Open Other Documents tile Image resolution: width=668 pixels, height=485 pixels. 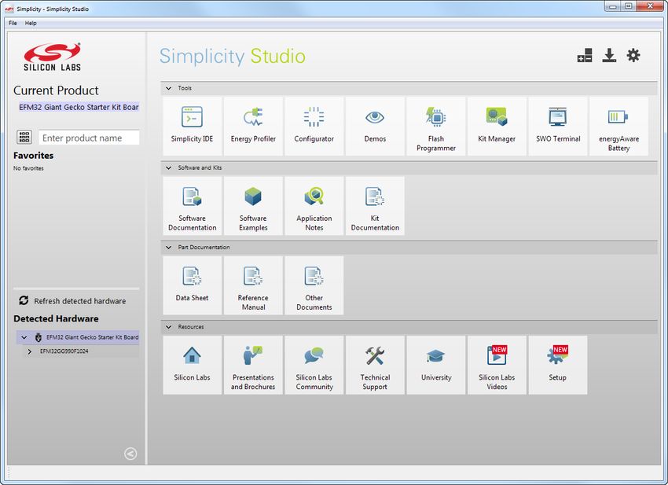coord(314,285)
